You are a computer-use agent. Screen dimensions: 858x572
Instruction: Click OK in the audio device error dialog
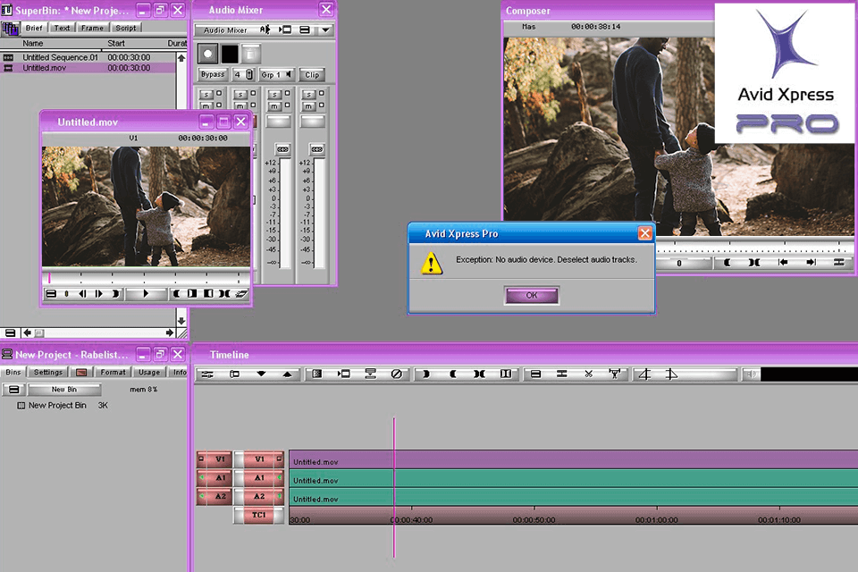(532, 296)
